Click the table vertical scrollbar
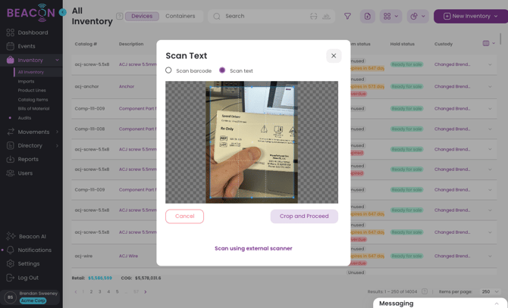Viewport: 508px width, 308px height. pyautogui.click(x=500, y=39)
